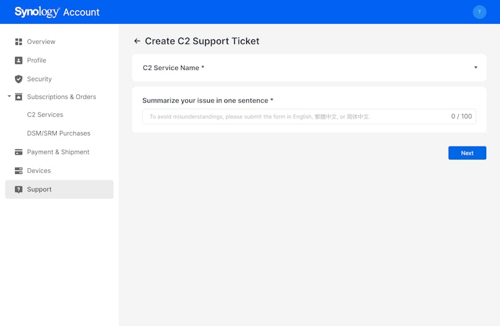Viewport: 500px width, 326px height.
Task: Click the Next button
Action: (467, 153)
